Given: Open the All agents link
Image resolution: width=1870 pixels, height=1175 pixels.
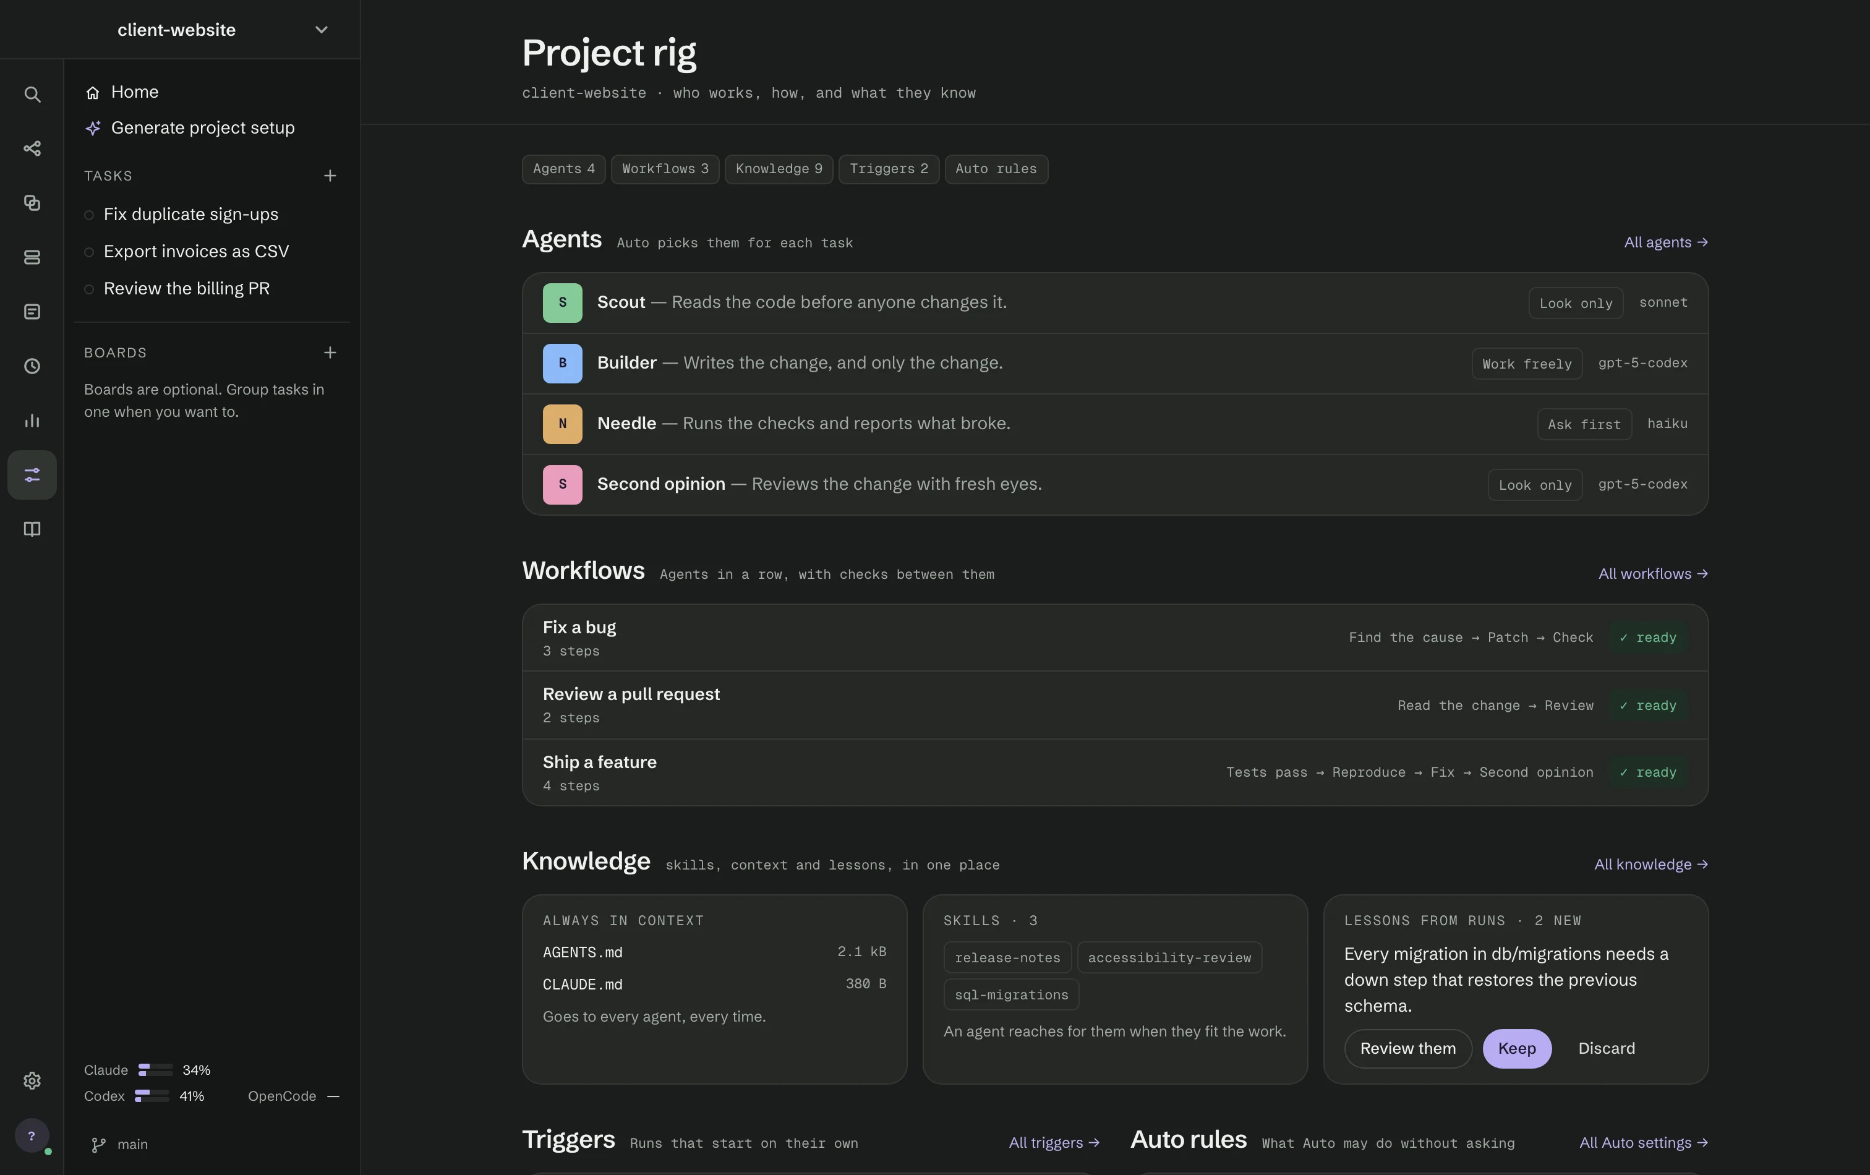Looking at the screenshot, I should click(x=1666, y=242).
